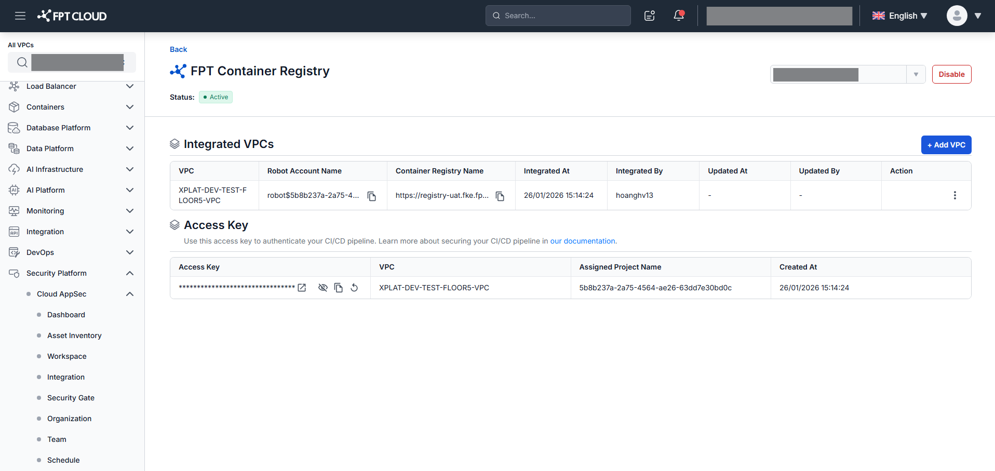Click in the top Search field
The width and height of the screenshot is (995, 471).
click(558, 16)
